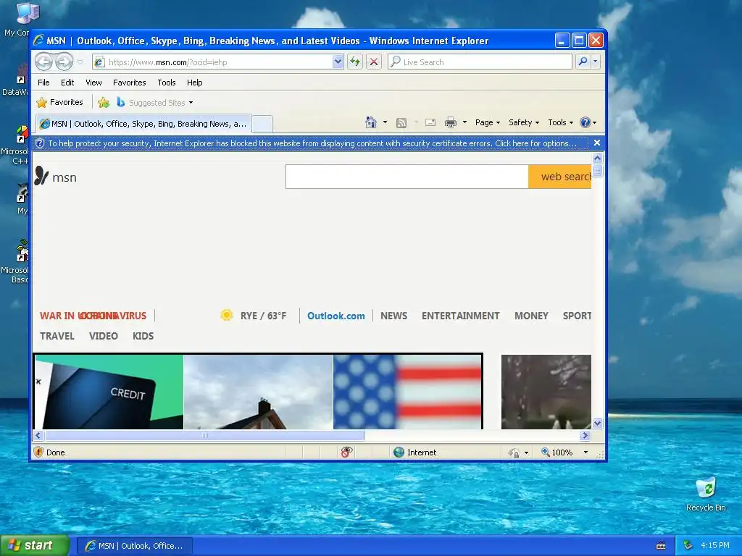Open the File menu
Image resolution: width=742 pixels, height=556 pixels.
tap(43, 83)
